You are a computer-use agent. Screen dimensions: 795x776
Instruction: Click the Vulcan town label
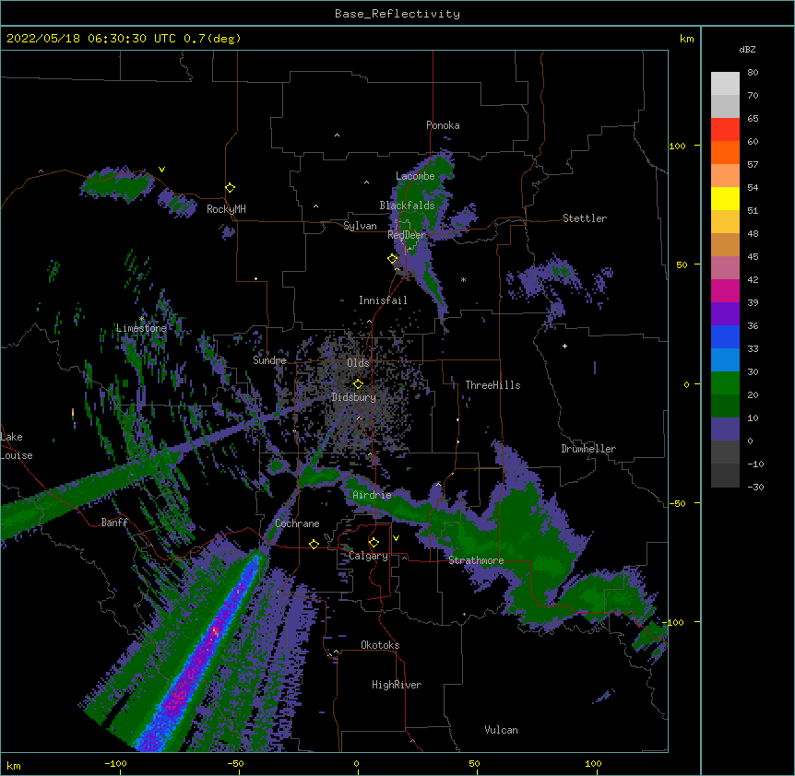coord(501,730)
